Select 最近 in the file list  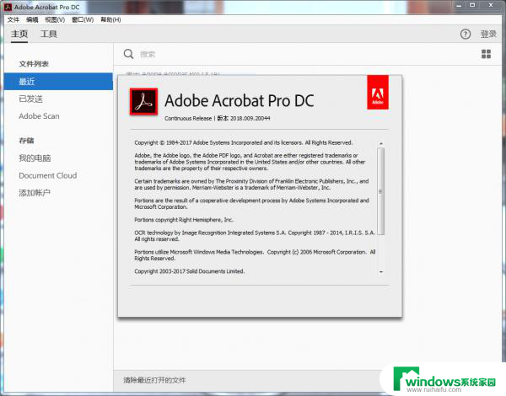point(58,81)
